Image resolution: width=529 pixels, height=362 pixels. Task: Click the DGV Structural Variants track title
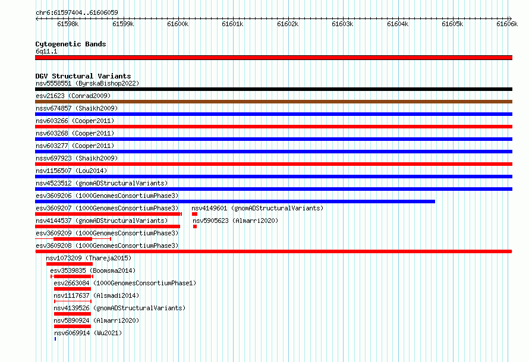[x=83, y=76]
